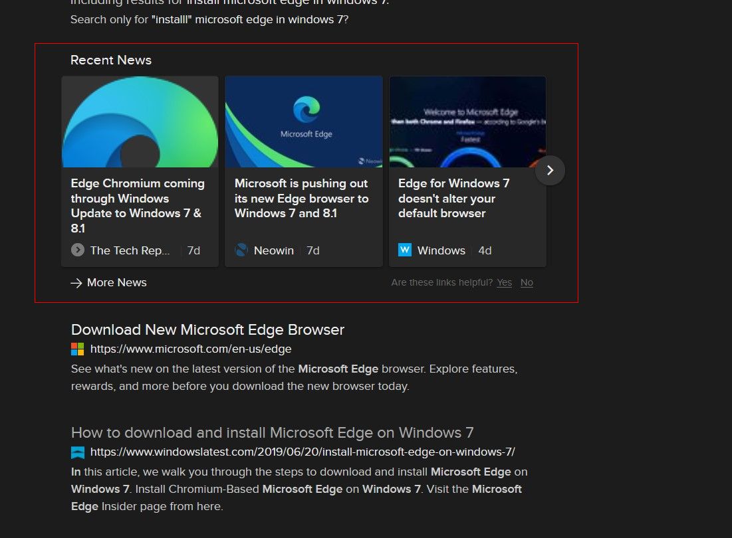This screenshot has height=538, width=732.
Task: Answer No to links helpful question
Action: click(x=527, y=282)
